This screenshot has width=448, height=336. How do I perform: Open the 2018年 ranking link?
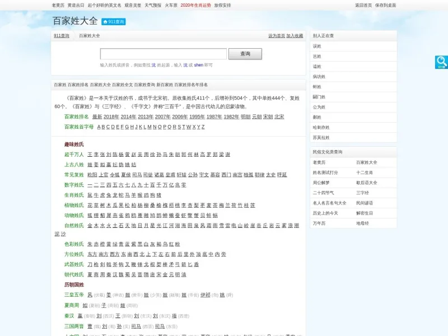click(x=111, y=116)
